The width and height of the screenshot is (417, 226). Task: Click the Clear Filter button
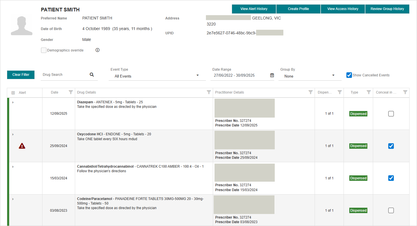click(21, 75)
